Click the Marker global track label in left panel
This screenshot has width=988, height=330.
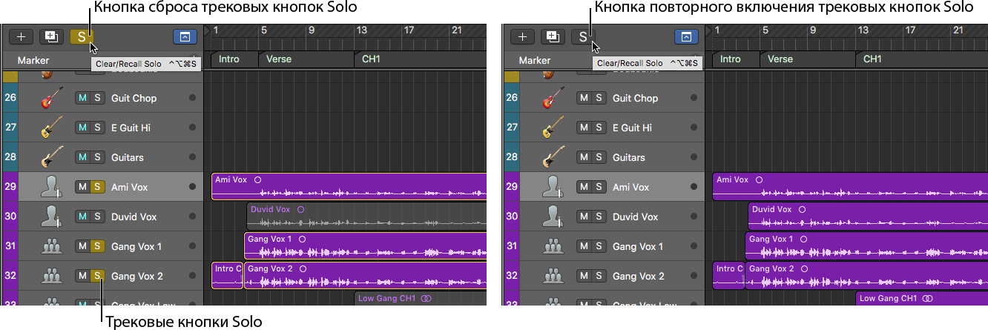[x=34, y=60]
